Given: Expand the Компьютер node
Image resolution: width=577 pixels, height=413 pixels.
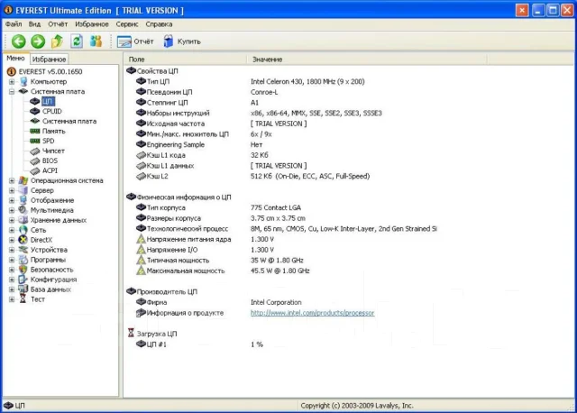Looking at the screenshot, I should pyautogui.click(x=12, y=82).
